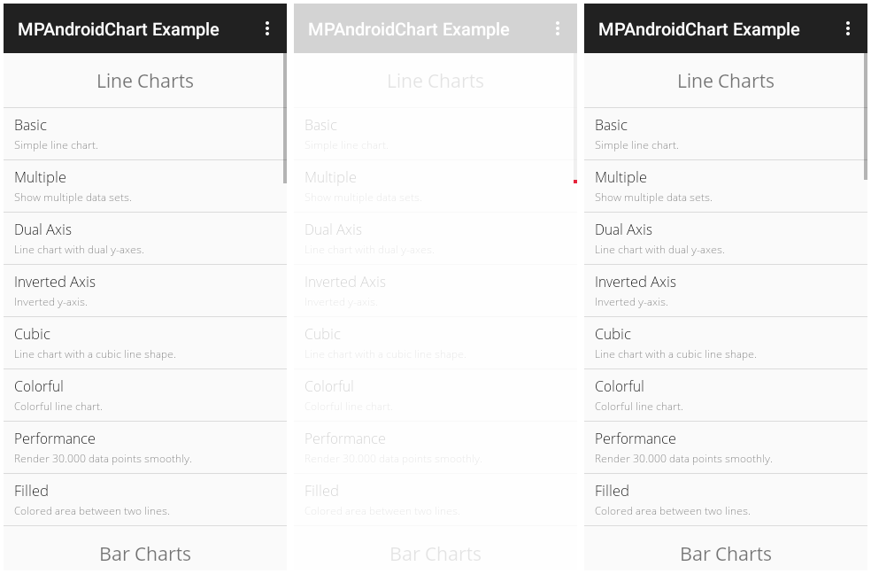Click the scrollbar thumb in right panel
The height and width of the screenshot is (574, 871).
(x=865, y=118)
